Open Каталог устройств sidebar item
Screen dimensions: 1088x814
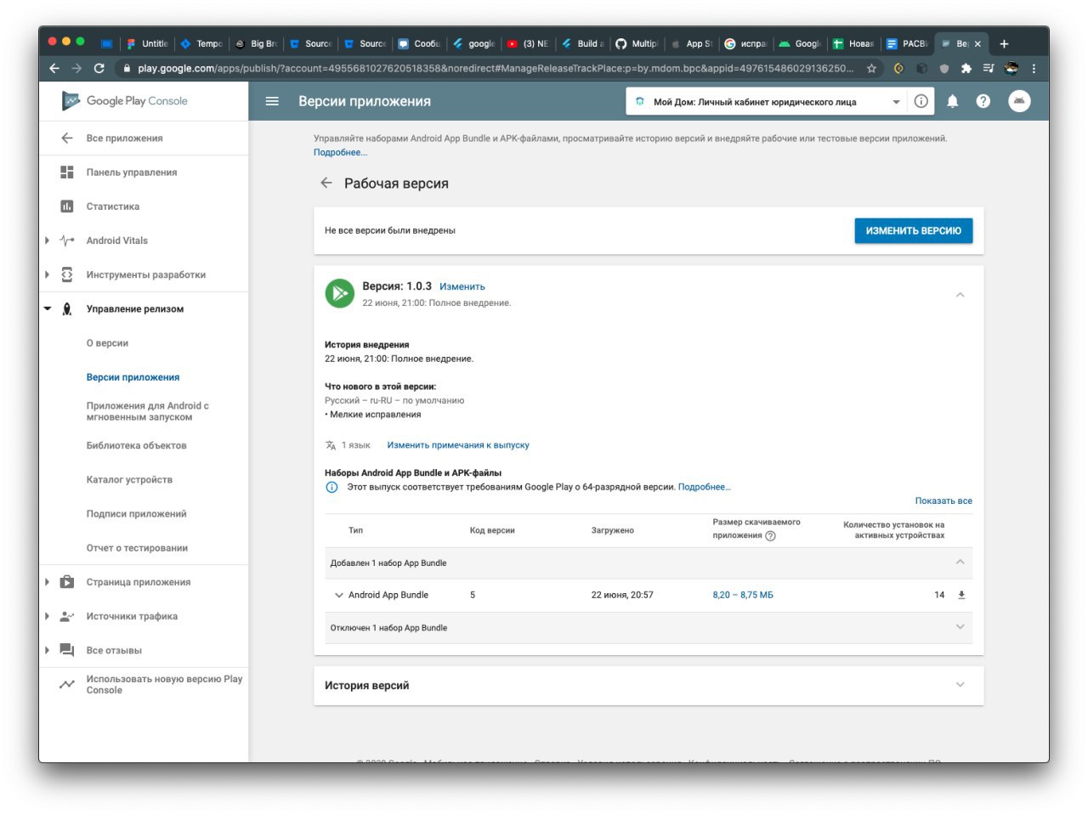(x=129, y=479)
